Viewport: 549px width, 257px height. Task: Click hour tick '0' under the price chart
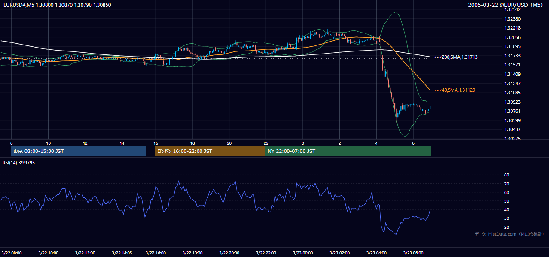[x=303, y=143]
